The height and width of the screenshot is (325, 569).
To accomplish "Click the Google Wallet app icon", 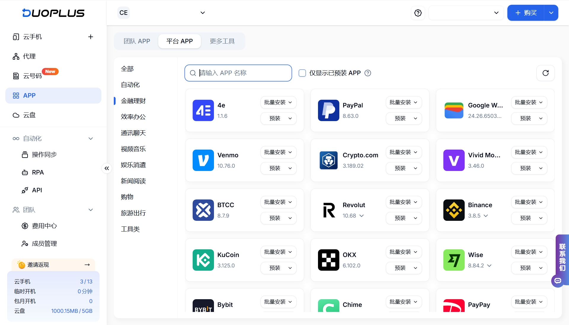I will point(454,110).
